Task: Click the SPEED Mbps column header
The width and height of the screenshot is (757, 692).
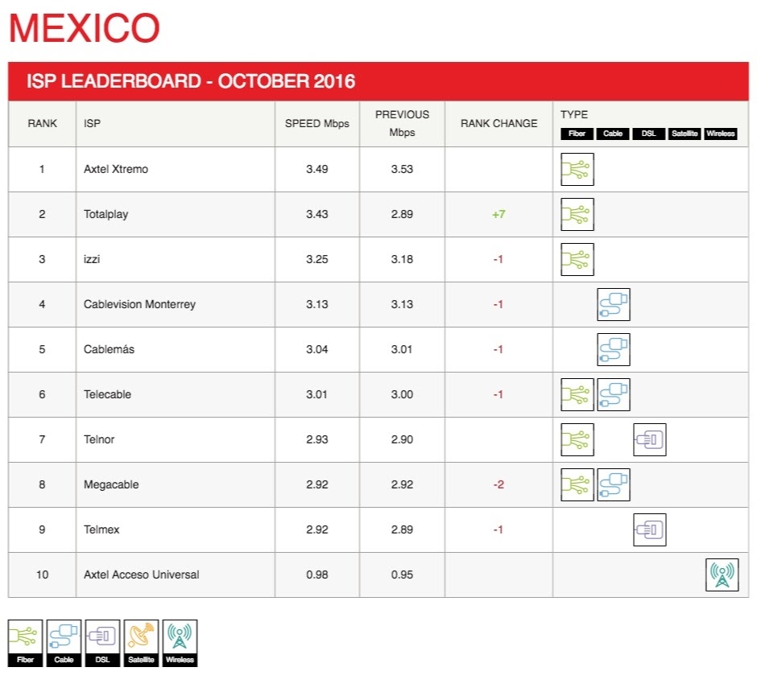Action: [316, 123]
